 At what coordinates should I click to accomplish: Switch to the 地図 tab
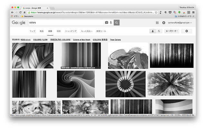pyautogui.click(x=59, y=31)
